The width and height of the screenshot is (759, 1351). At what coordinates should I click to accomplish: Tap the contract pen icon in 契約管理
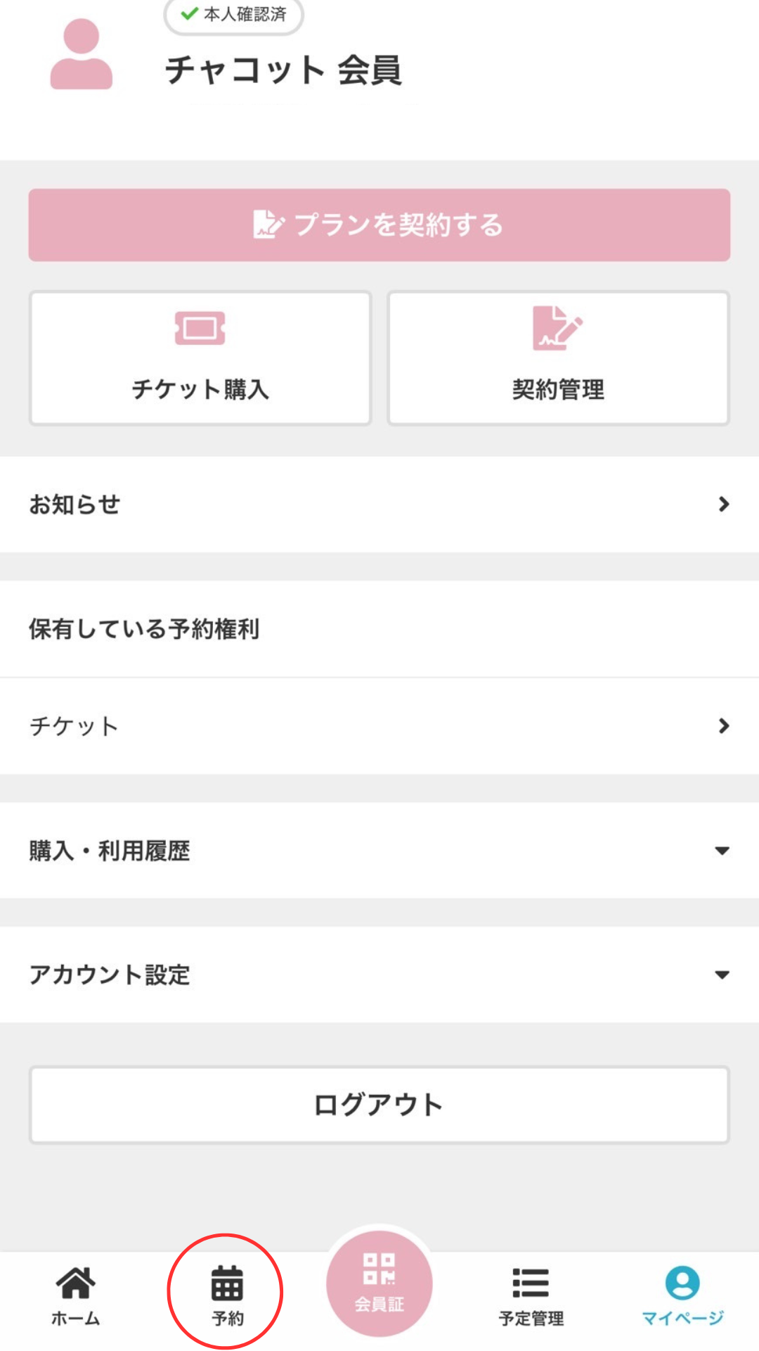pos(557,328)
